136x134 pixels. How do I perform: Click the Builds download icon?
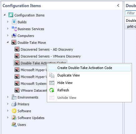pos(14,22)
